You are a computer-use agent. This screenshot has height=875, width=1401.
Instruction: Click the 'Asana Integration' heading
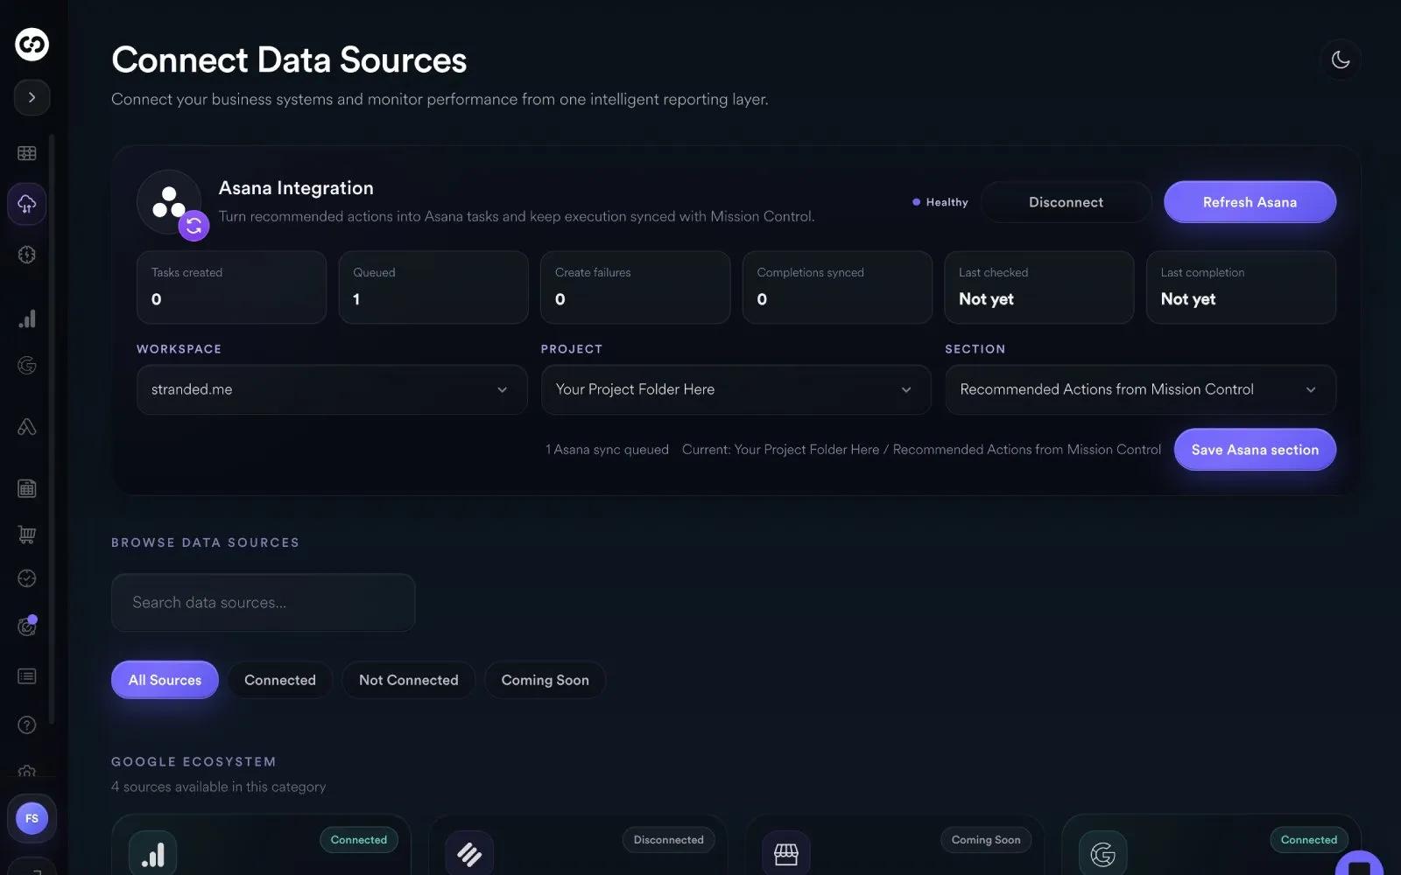(x=296, y=188)
